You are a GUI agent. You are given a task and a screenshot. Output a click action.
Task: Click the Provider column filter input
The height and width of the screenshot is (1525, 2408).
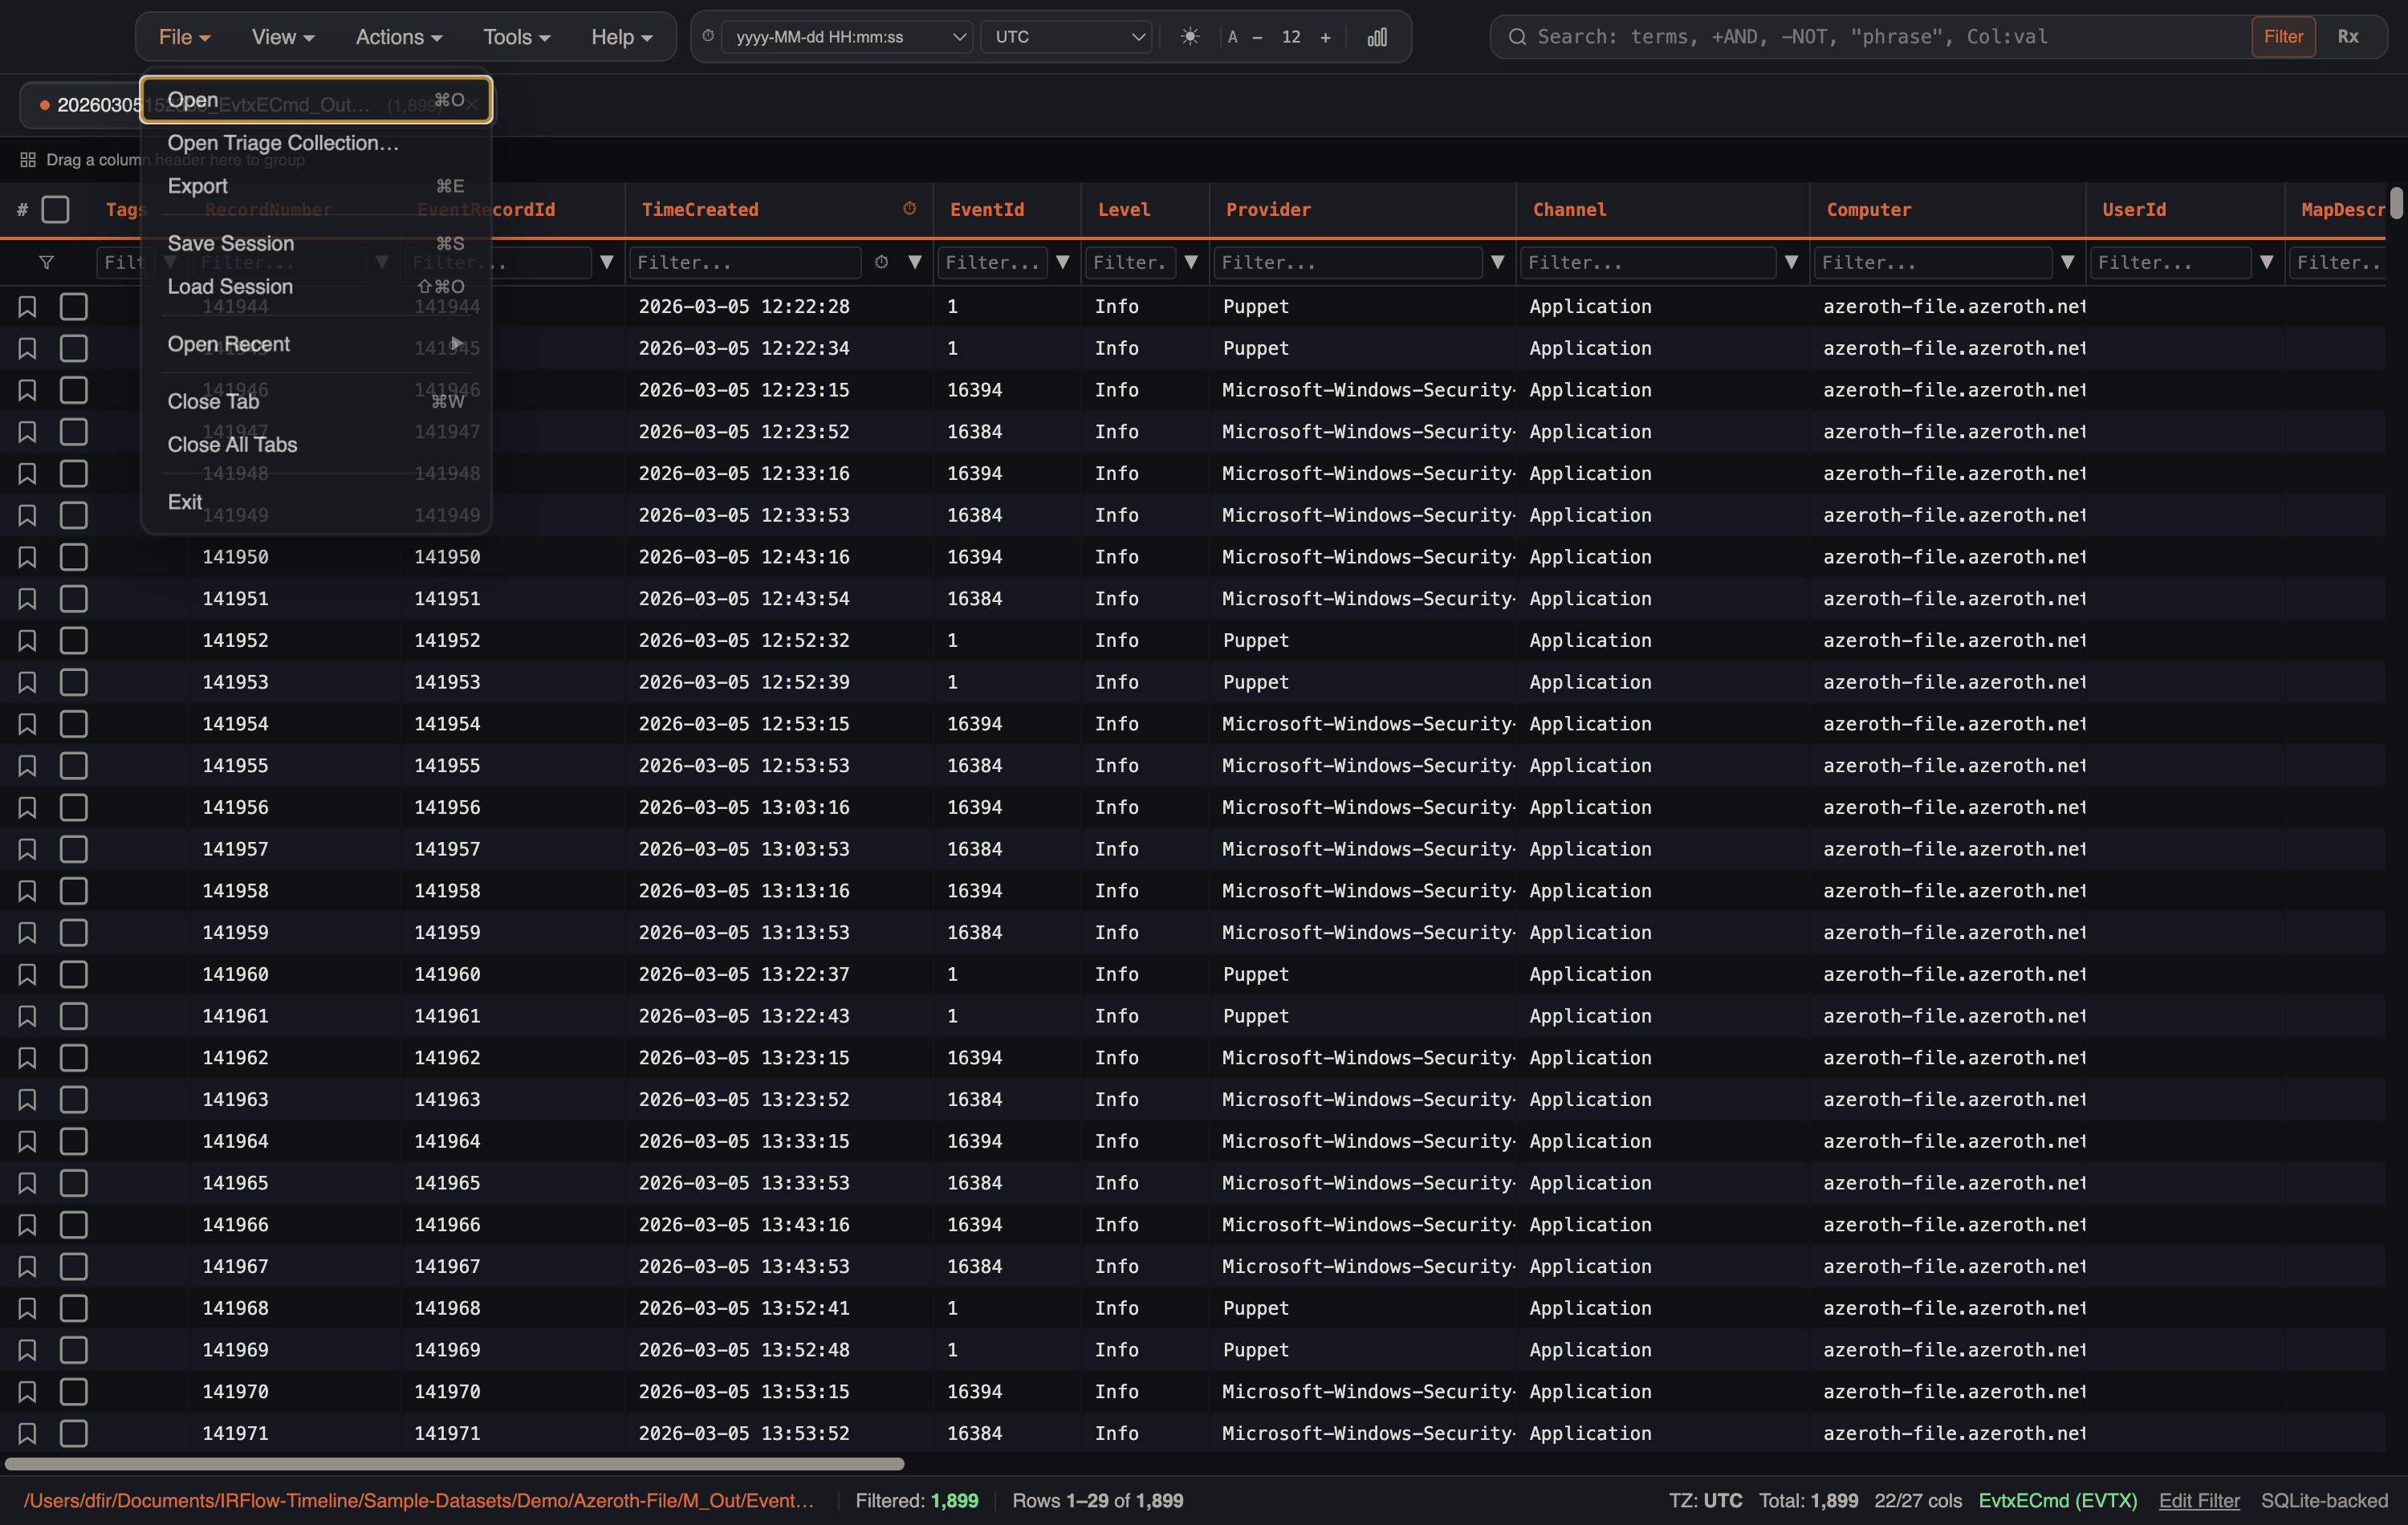click(x=1347, y=262)
